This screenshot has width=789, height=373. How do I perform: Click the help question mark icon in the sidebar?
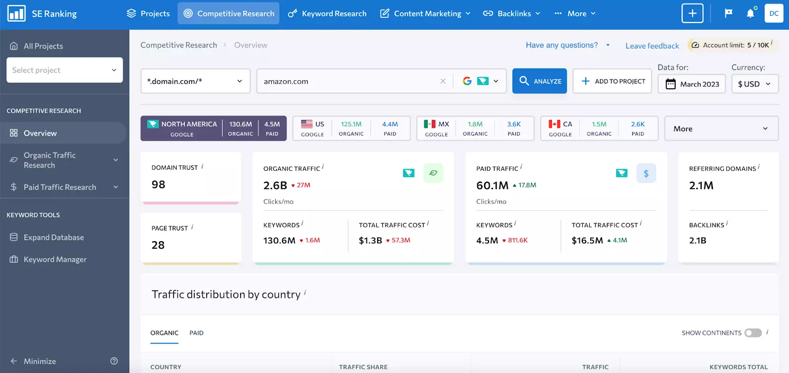(114, 361)
